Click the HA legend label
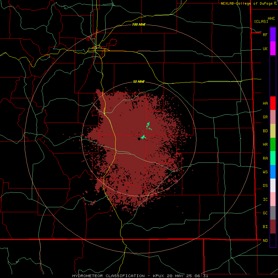The image size is (278, 278). click(265, 103)
